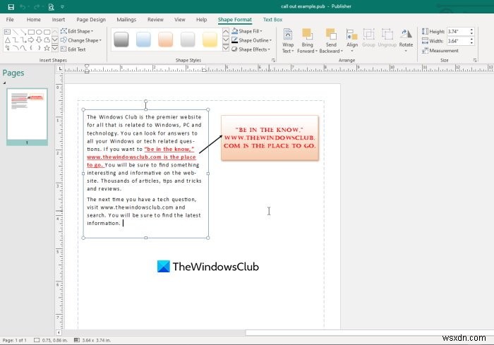Click the Redo arrow in quick access toolbar
The height and width of the screenshot is (345, 494).
pyautogui.click(x=36, y=6)
